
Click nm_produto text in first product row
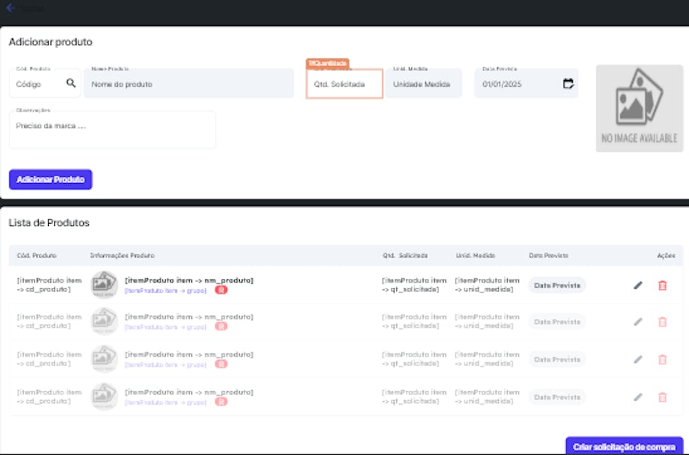tap(189, 280)
